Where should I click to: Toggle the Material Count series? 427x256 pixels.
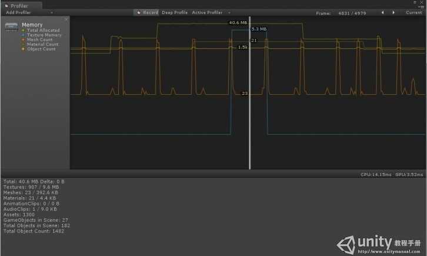point(41,44)
